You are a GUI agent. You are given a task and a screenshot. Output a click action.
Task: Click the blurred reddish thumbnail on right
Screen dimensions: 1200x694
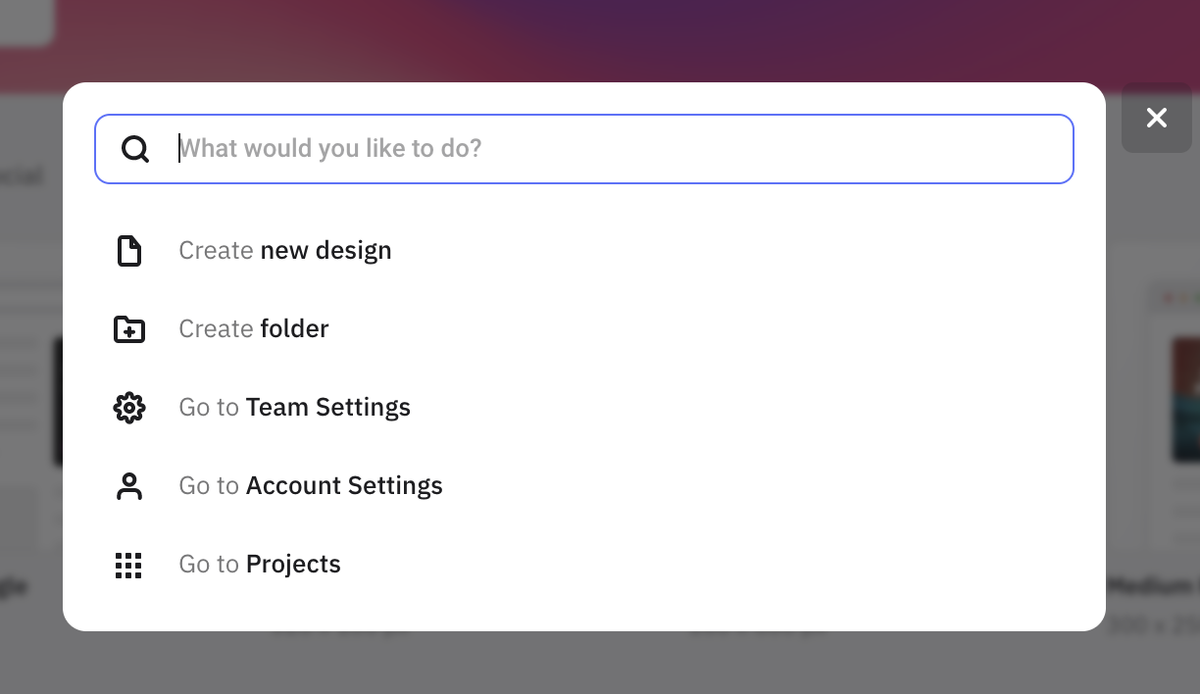[x=1185, y=399]
